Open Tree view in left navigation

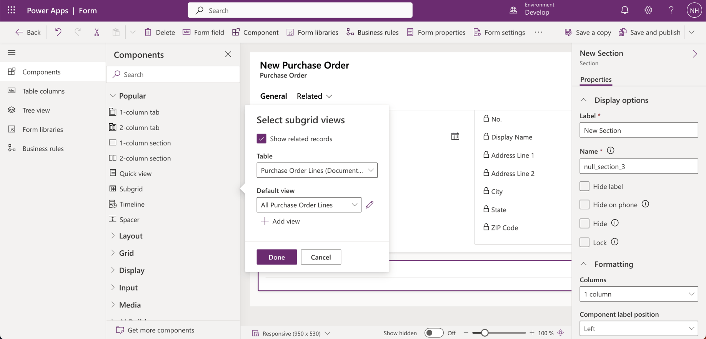click(x=36, y=110)
